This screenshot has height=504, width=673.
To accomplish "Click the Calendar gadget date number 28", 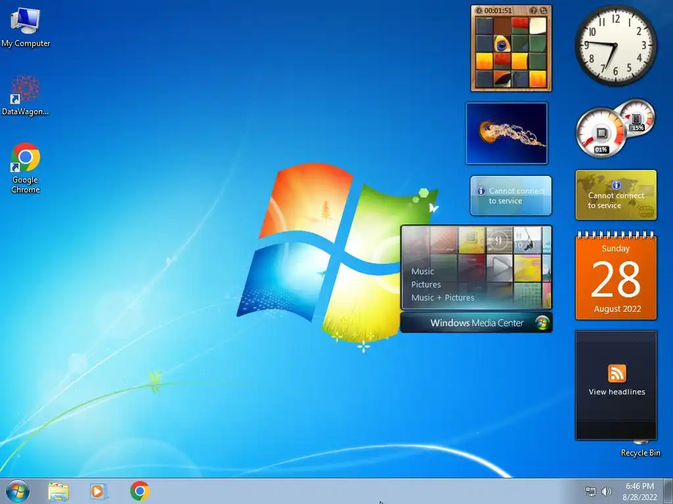I will 615,280.
